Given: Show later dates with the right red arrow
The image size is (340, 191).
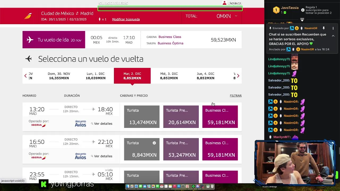Looking at the screenshot, I should [x=238, y=76].
